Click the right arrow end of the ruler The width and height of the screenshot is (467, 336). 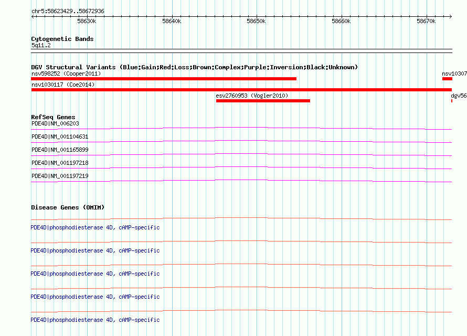click(450, 16)
